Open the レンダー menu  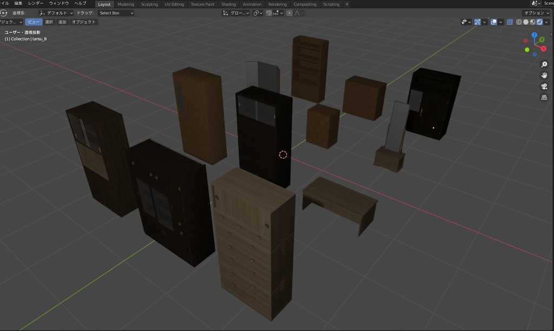click(x=36, y=3)
